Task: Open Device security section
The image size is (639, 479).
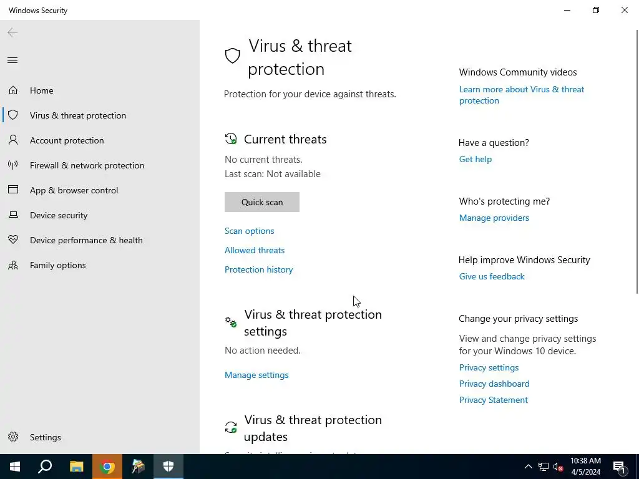Action: click(x=59, y=215)
